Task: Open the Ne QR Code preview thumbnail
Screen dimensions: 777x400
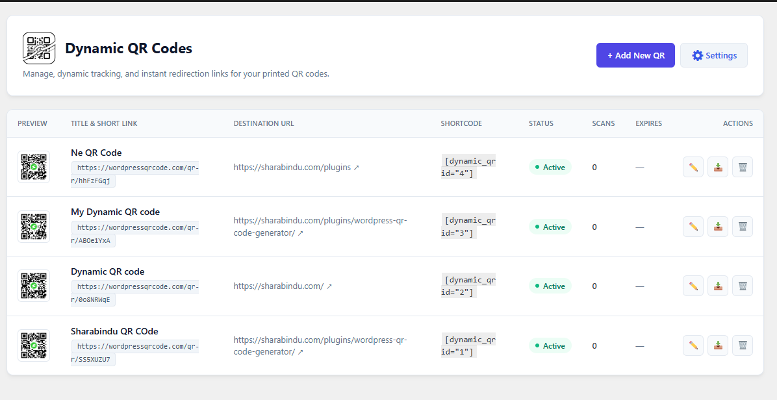Action: (34, 167)
